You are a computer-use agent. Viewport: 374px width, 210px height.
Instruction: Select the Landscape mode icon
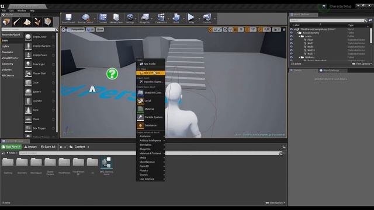27,22
